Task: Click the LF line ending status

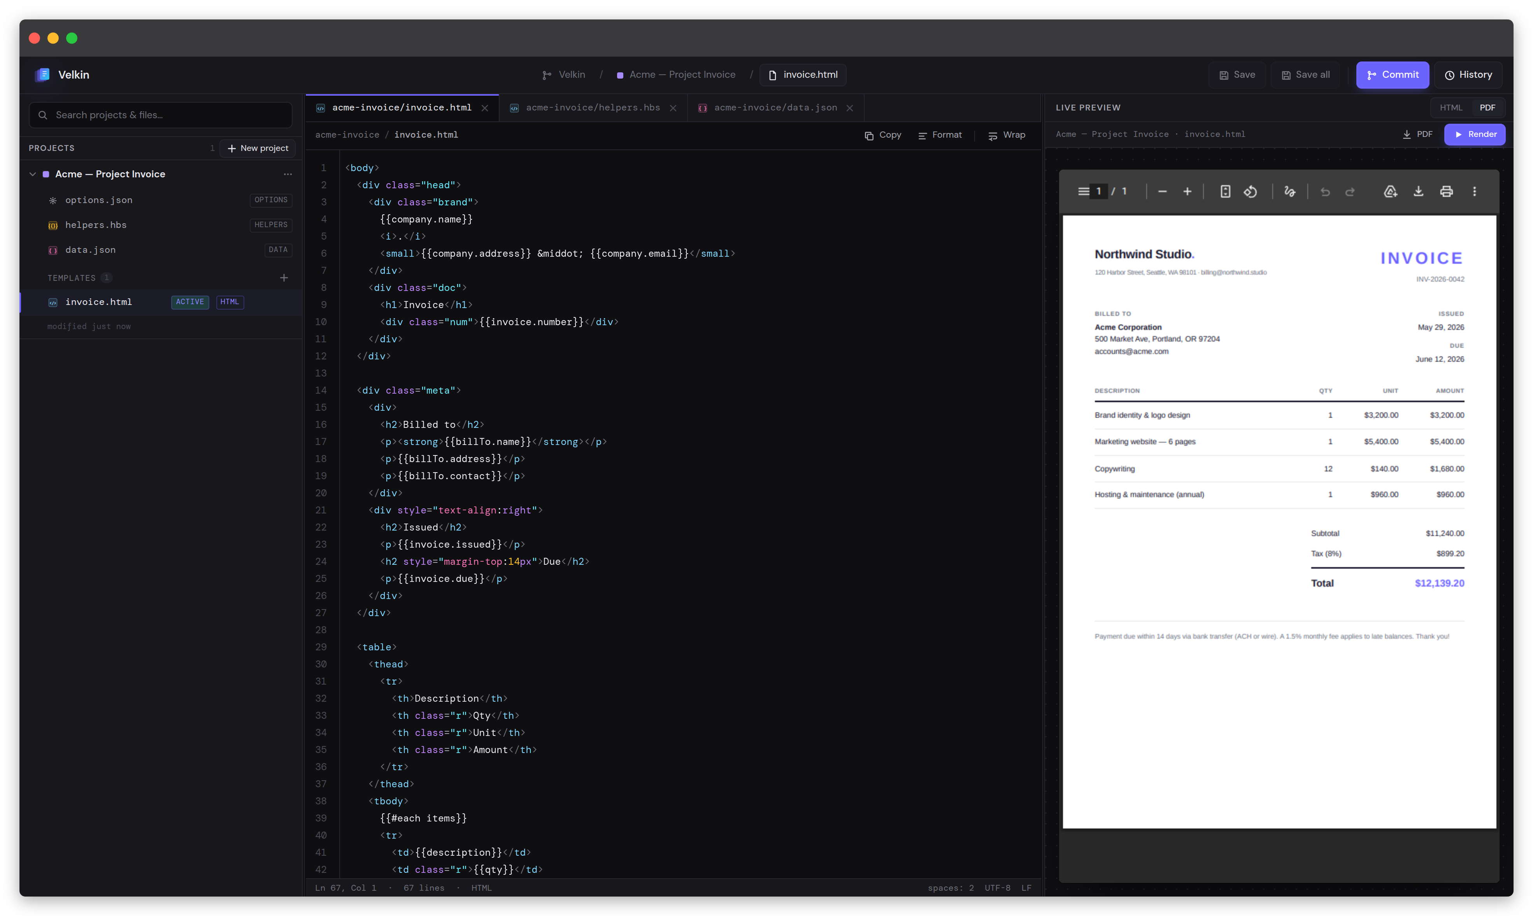Action: (x=1026, y=888)
